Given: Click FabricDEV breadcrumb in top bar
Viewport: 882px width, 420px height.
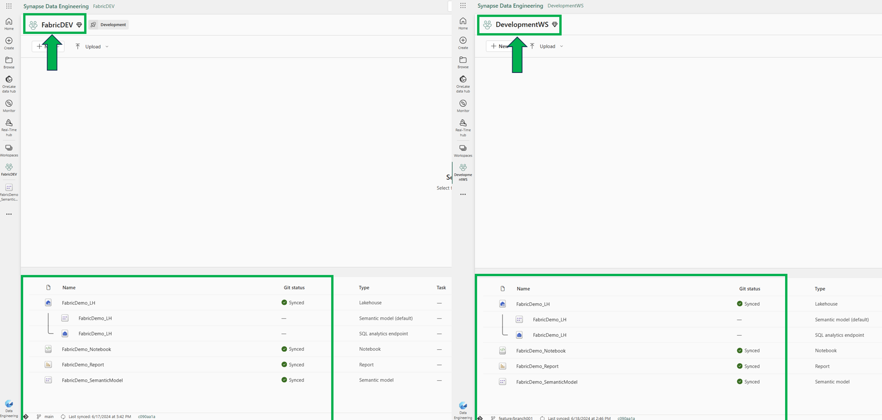Looking at the screenshot, I should [104, 6].
